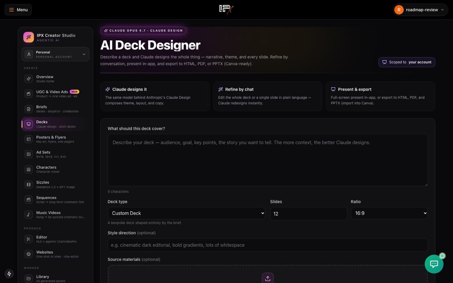This screenshot has height=283, width=453.
Task: Click the Music Videos note icon
Action: click(29, 215)
